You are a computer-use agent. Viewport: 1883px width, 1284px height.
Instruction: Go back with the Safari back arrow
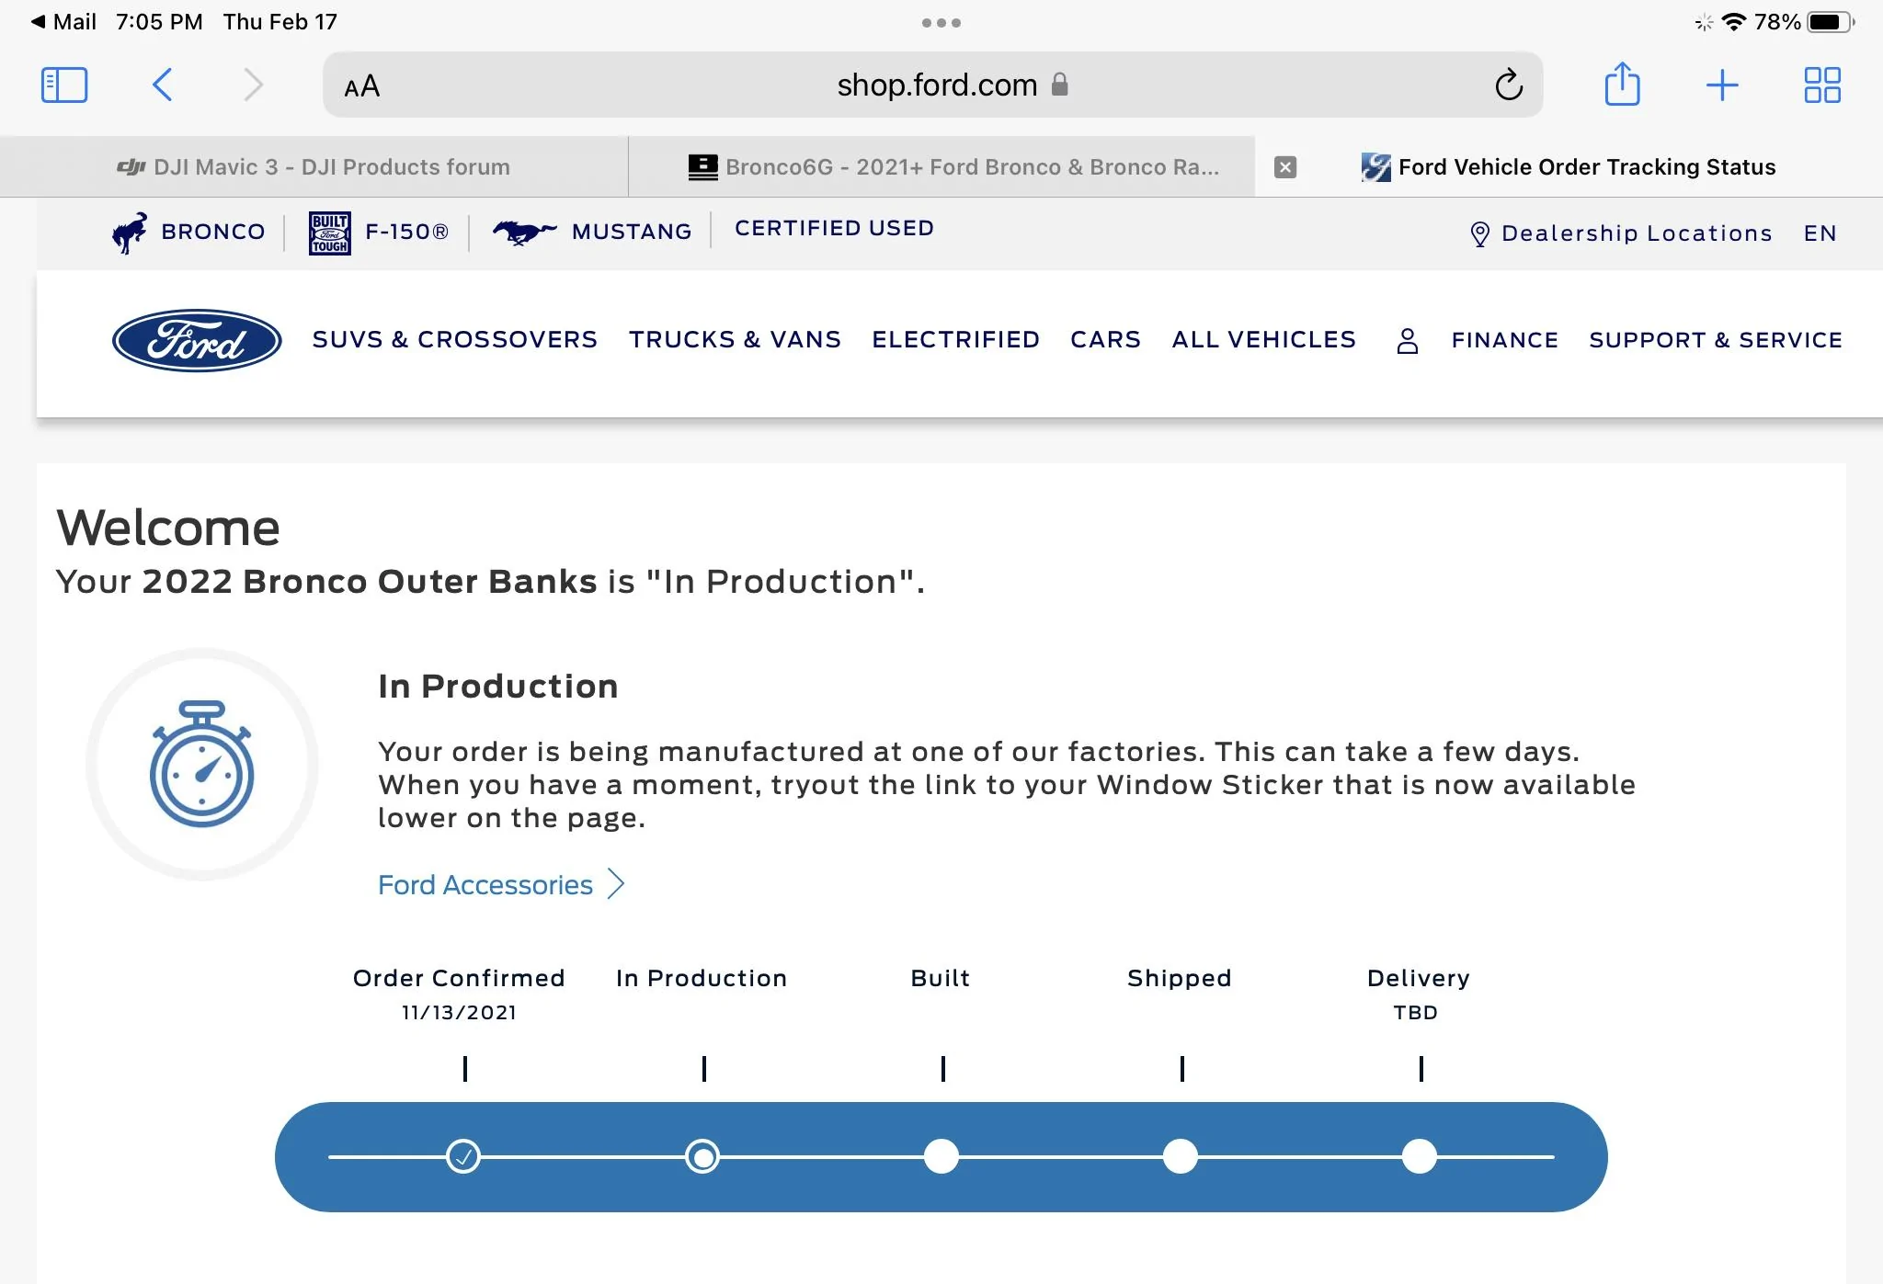pyautogui.click(x=162, y=85)
